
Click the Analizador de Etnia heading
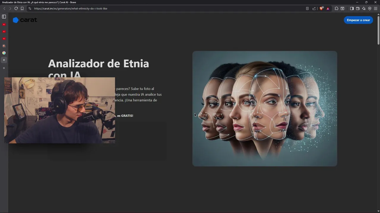(x=99, y=69)
